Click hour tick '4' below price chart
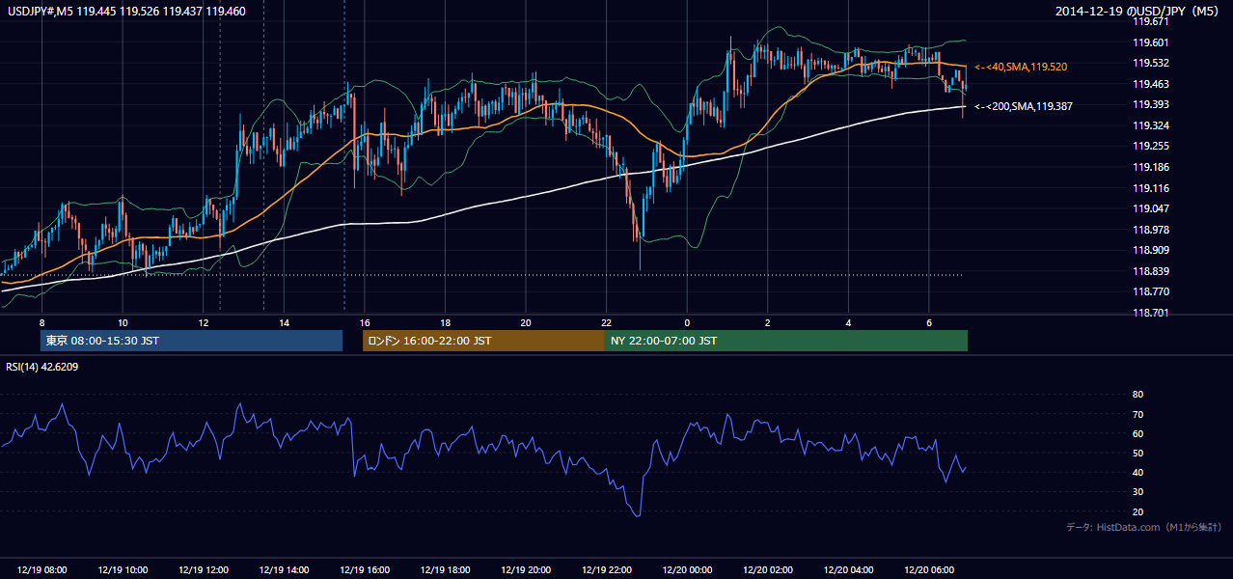This screenshot has height=579, width=1233. [847, 322]
